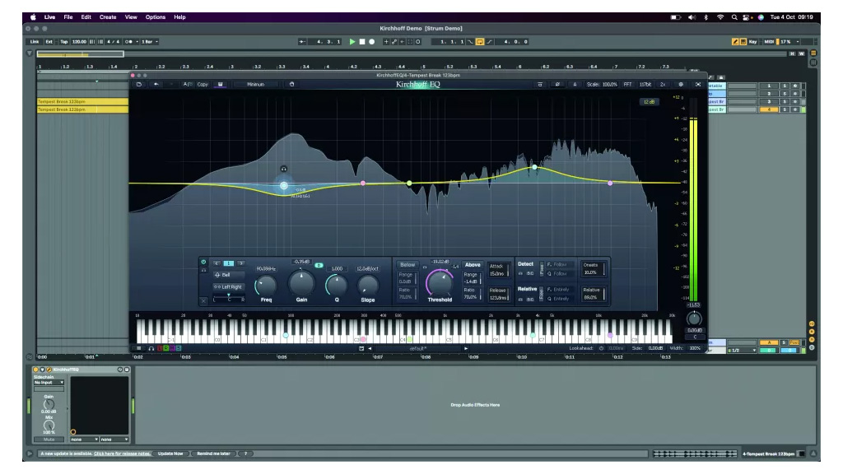Open the 1 Bar quantization dropdown
Screen dimensions: 843x474
coord(149,41)
